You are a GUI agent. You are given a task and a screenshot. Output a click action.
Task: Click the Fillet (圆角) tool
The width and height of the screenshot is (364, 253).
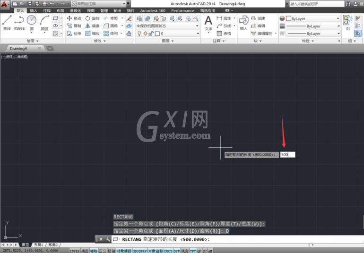tap(111, 26)
